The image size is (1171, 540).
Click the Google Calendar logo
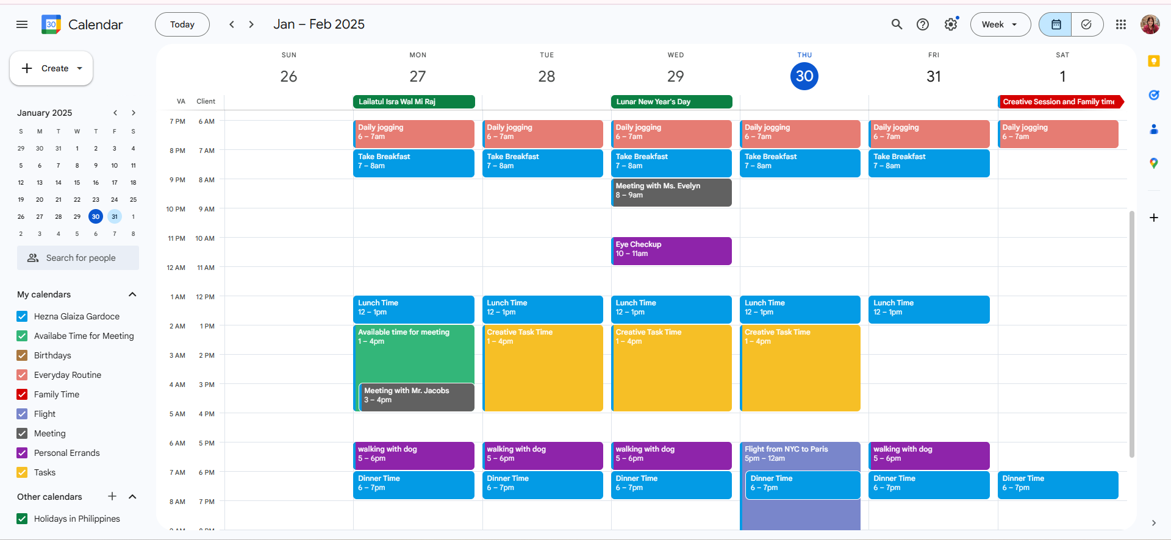(x=51, y=24)
